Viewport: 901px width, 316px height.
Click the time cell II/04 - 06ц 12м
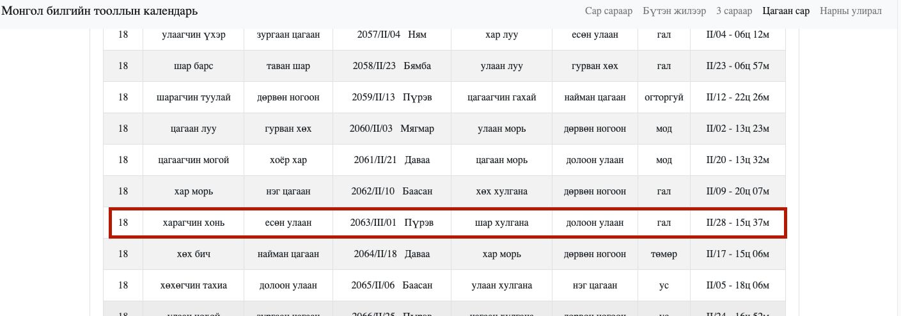(737, 35)
